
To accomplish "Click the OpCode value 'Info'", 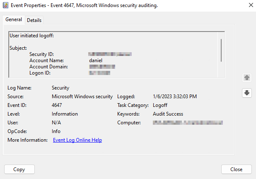I will pyautogui.click(x=56, y=131).
